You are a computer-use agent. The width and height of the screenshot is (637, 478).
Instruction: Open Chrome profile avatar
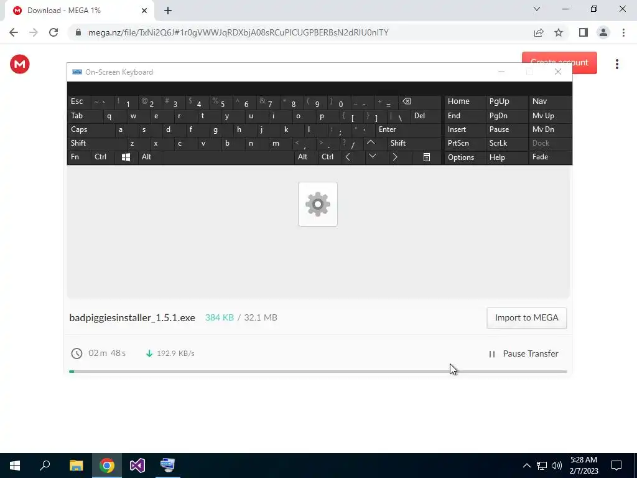pos(603,32)
